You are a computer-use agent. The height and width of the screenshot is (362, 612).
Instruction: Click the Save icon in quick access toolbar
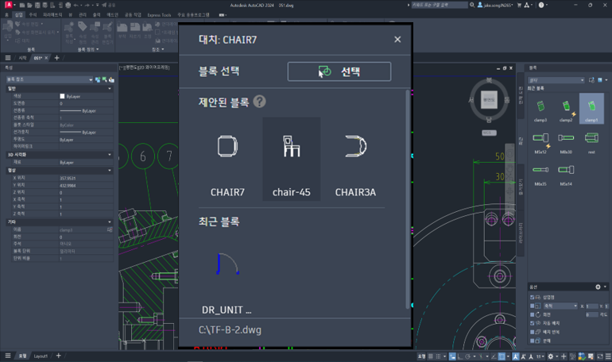click(x=37, y=6)
